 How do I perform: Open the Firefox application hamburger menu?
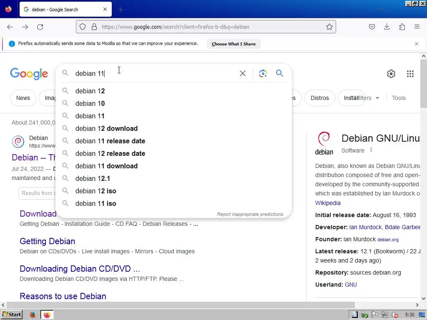(x=417, y=27)
